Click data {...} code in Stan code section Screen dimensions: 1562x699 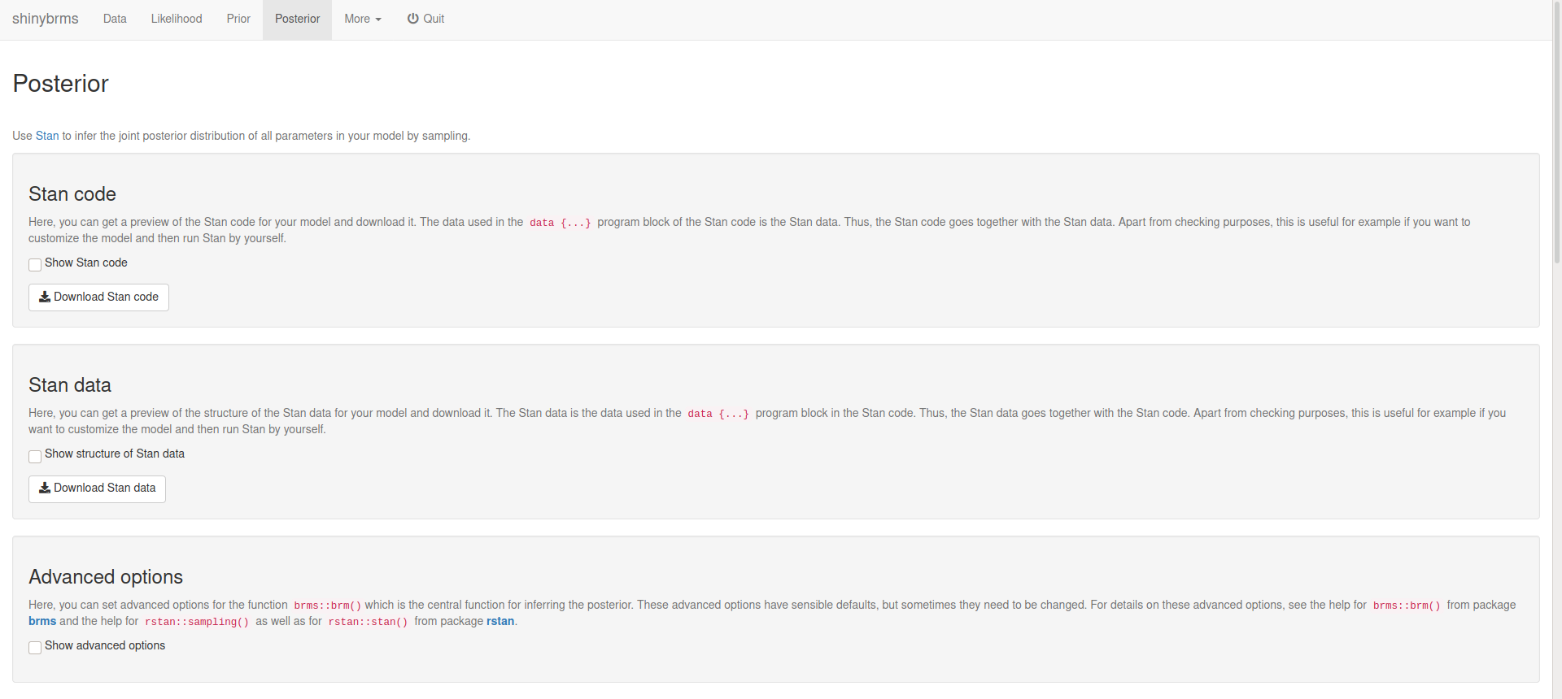tap(560, 223)
